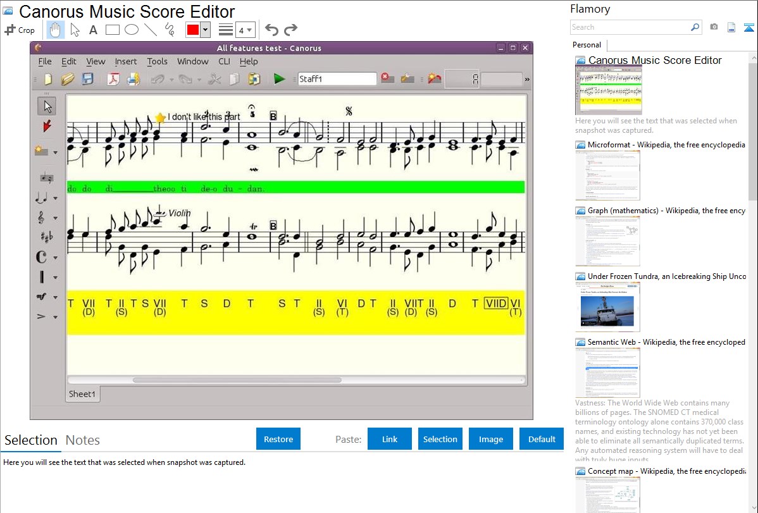Click the Sheet1 tab
Image resolution: width=758 pixels, height=513 pixels.
tap(82, 393)
